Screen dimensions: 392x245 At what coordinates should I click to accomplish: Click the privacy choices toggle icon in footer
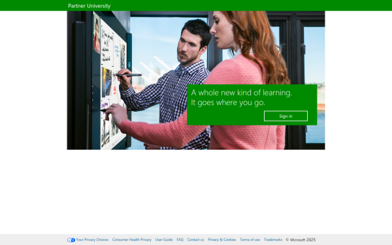click(71, 240)
